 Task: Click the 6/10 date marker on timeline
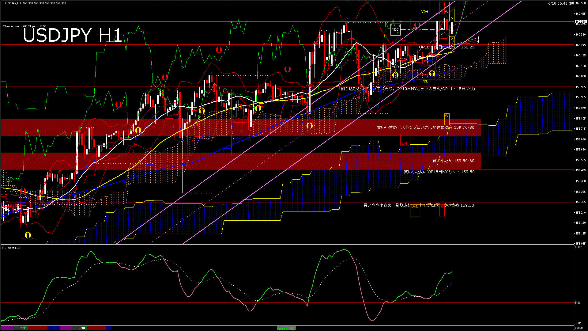81,328
